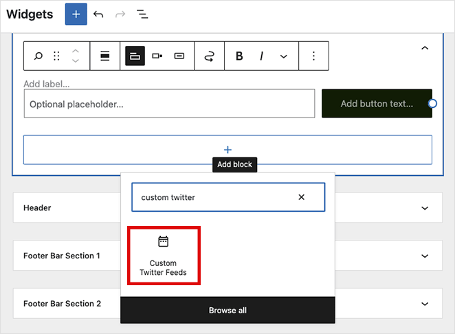The image size is (455, 334).
Task: Redo the last undone change
Action: (120, 14)
